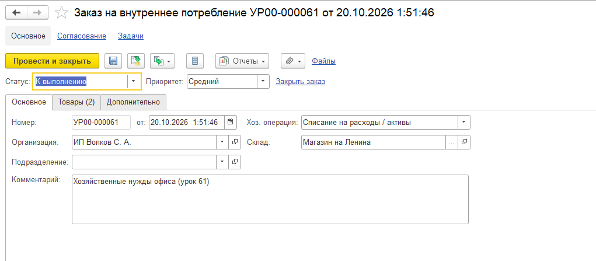Click the Приоритет field showing Средний
Image resolution: width=596 pixels, height=261 pixels.
222,81
